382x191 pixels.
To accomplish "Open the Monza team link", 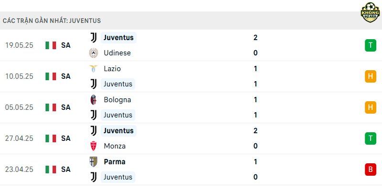I will 115,146.
